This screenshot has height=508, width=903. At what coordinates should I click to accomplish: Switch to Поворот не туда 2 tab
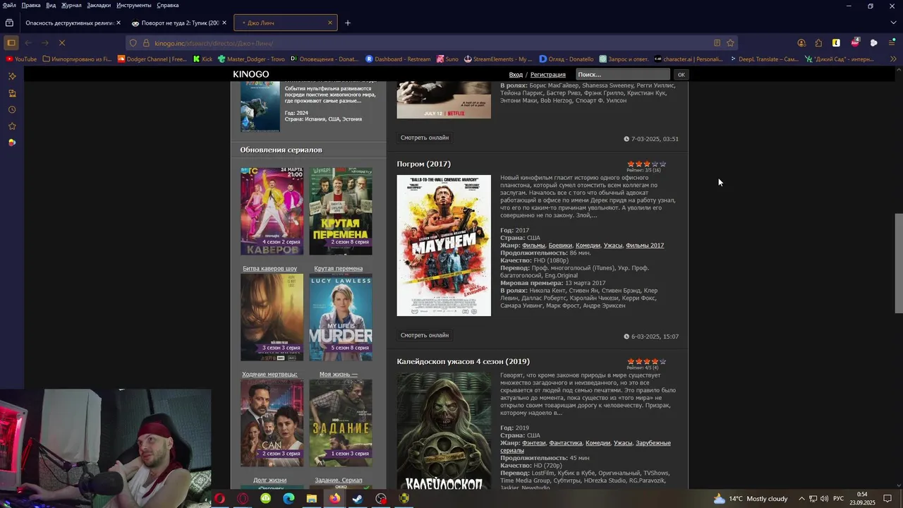click(179, 23)
